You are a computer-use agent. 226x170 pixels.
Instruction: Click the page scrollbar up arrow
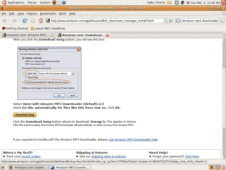pos(224,40)
